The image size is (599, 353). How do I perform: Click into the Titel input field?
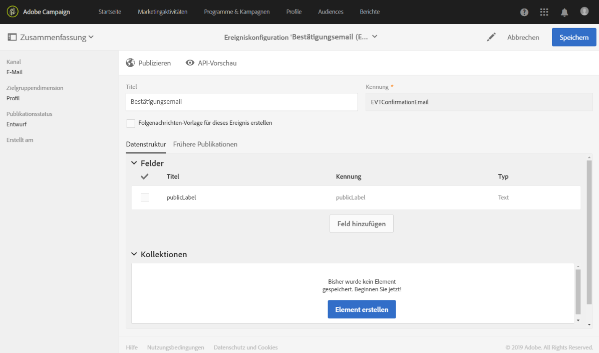click(x=241, y=102)
